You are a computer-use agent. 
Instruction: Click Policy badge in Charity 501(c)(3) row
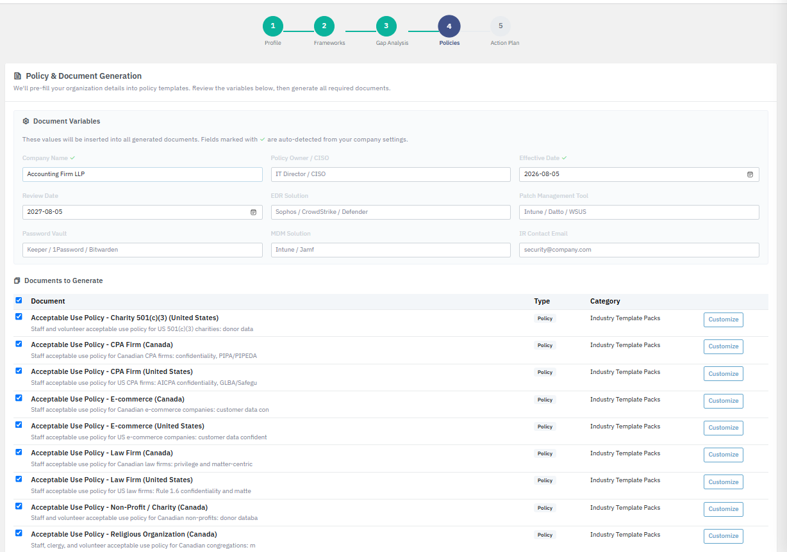tap(545, 318)
